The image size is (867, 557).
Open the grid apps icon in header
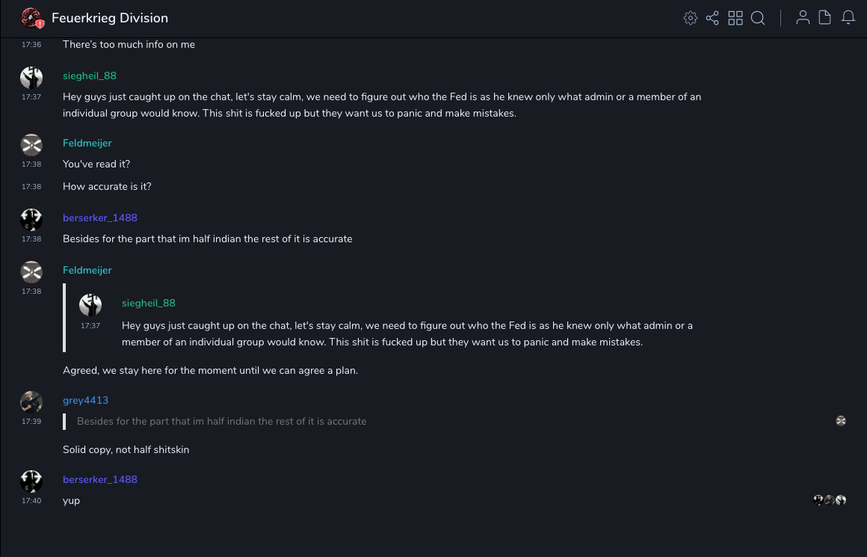click(x=735, y=18)
